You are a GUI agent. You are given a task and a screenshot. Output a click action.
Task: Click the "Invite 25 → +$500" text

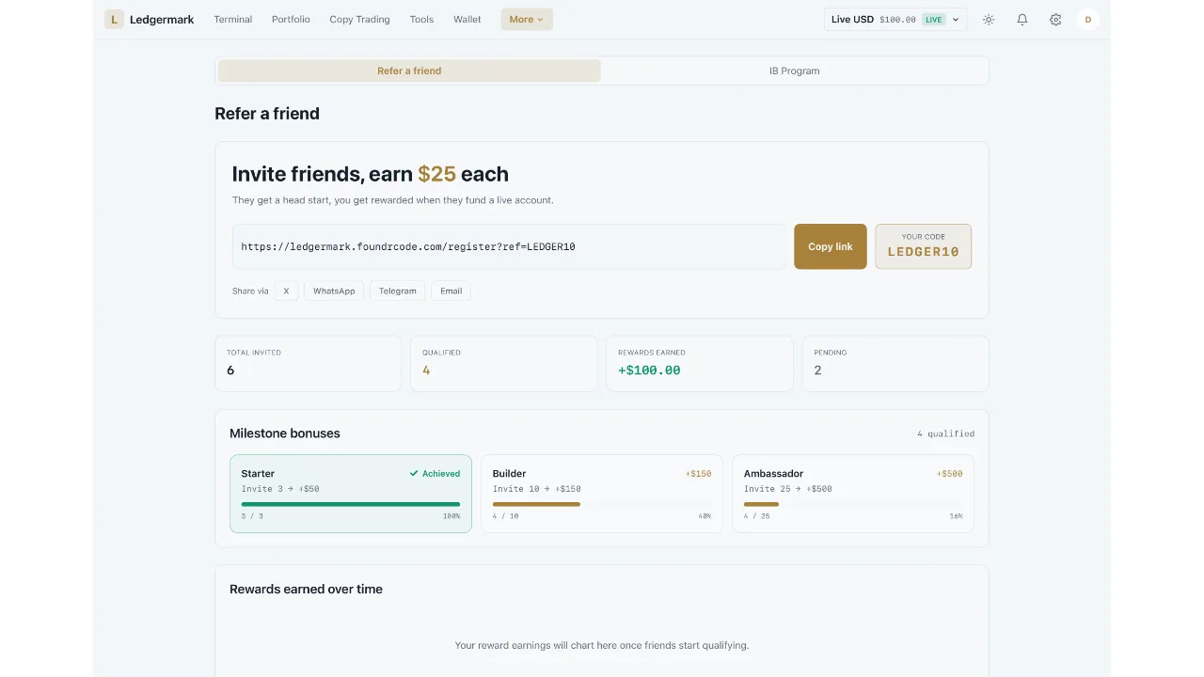click(x=788, y=489)
